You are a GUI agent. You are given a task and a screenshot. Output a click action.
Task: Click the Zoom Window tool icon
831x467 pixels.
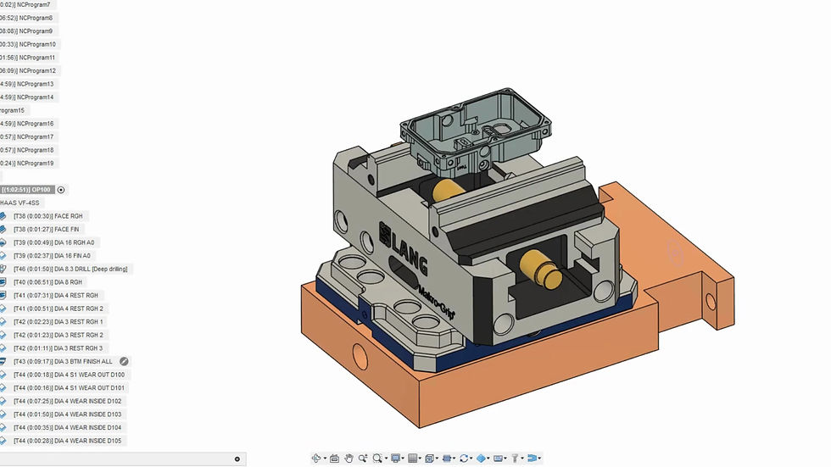(377, 458)
